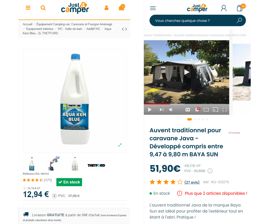Image resolution: width=267 pixels, height=224 pixels.
Task: Click the Vous cherchez quelque chose search field
Action: pyautogui.click(x=198, y=21)
